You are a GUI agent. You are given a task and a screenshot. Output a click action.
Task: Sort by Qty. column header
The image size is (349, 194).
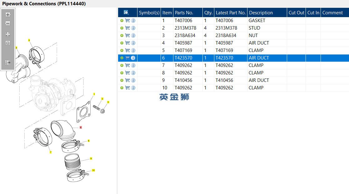(208, 13)
